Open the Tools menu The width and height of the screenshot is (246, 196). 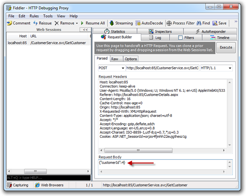click(48, 16)
